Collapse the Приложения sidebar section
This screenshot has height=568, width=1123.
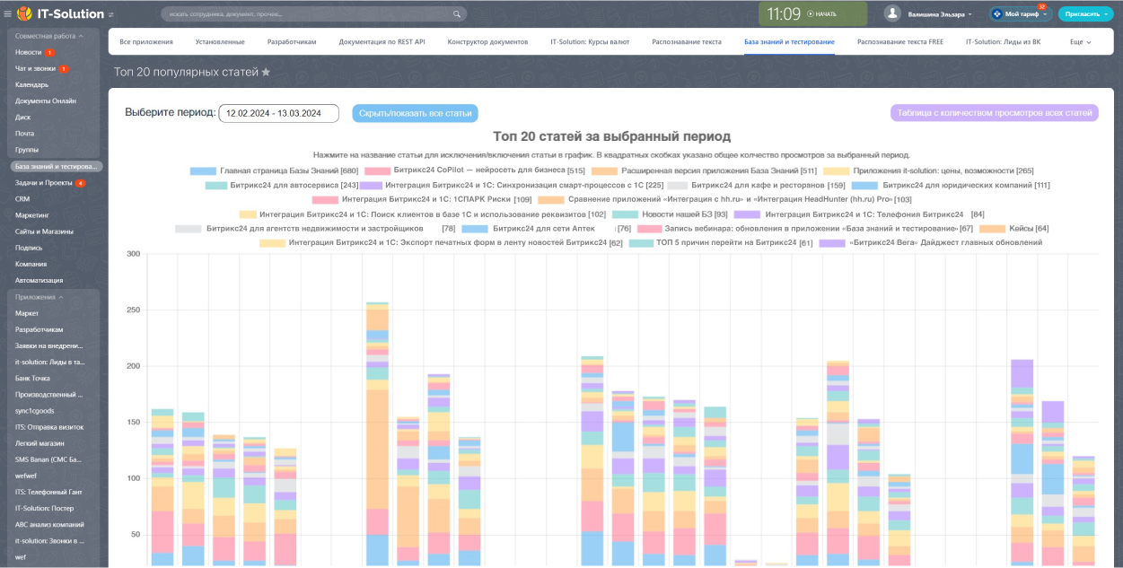click(x=39, y=297)
